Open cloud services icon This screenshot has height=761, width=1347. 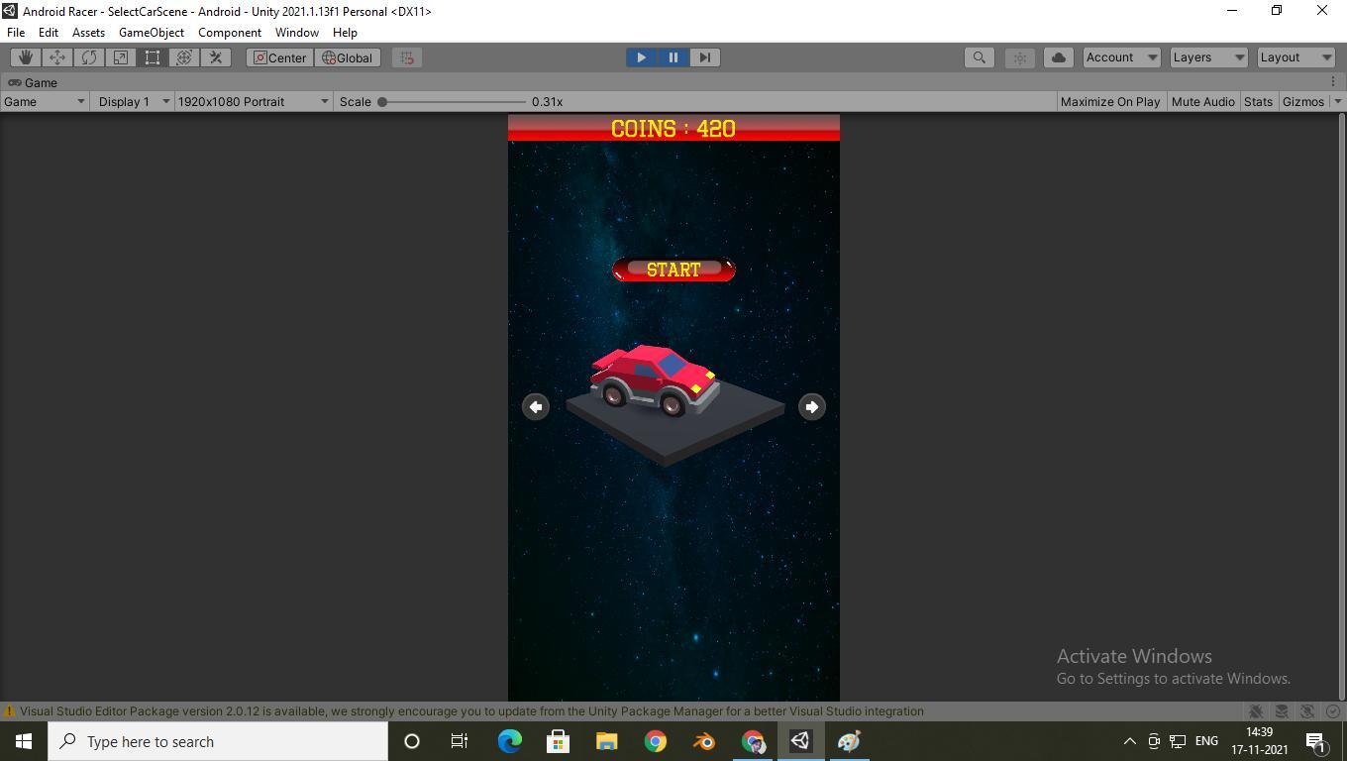1058,57
